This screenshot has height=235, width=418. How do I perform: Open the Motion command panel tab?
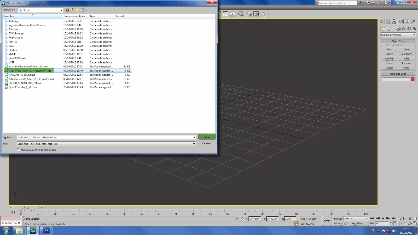pos(401,22)
